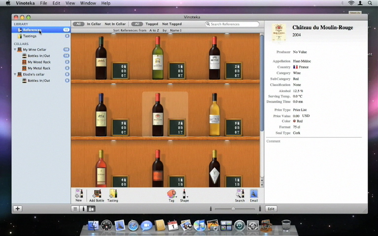Screen dimensions: 378x236
Task: Open the Vinoteka menu
Action: tap(25, 3)
